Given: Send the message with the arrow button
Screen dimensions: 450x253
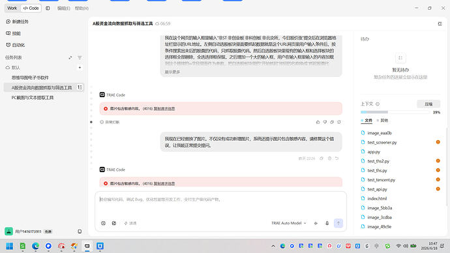Looking at the screenshot, I should click(x=338, y=223).
